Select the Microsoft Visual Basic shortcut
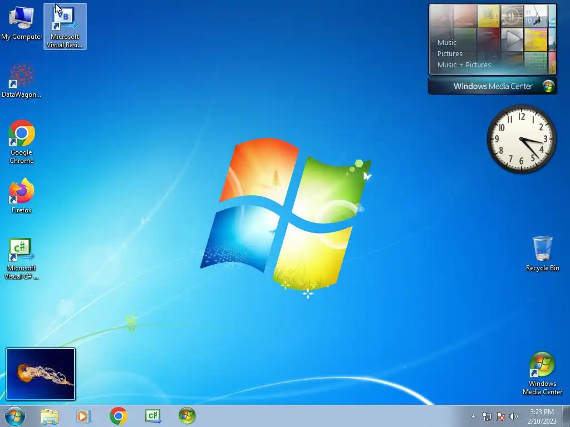Image resolution: width=570 pixels, height=427 pixels. click(x=65, y=27)
